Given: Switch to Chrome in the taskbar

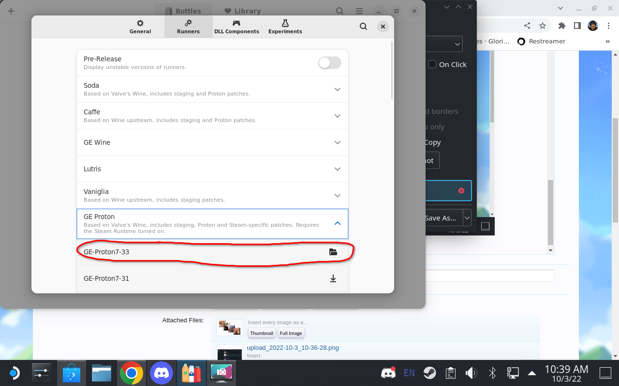Looking at the screenshot, I should point(131,373).
